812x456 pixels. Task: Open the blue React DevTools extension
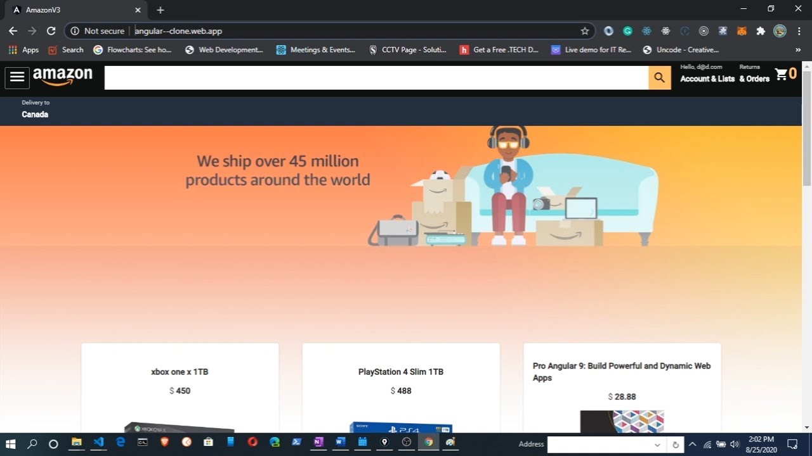point(646,30)
